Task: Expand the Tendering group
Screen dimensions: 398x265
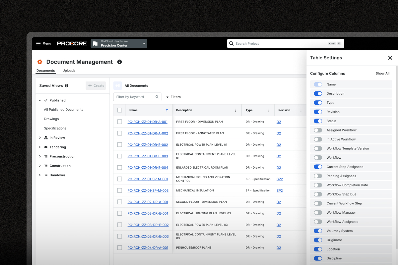Action: point(40,147)
